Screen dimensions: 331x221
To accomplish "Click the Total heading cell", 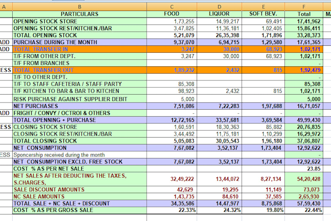I will tap(304, 14).
